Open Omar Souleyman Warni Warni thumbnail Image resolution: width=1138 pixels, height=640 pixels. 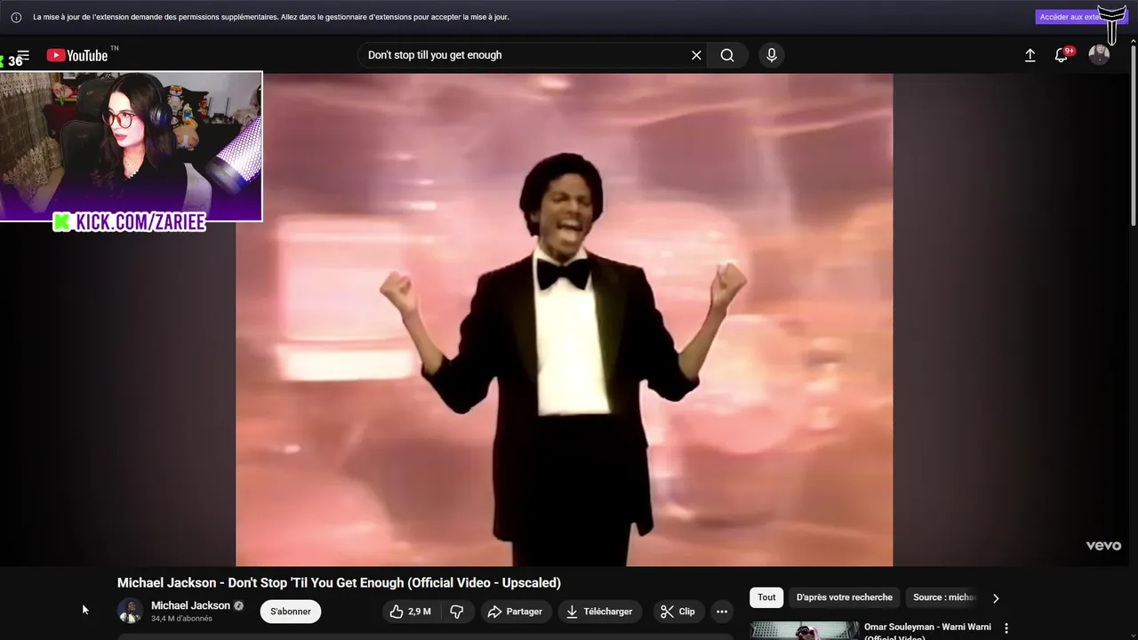[x=805, y=630]
